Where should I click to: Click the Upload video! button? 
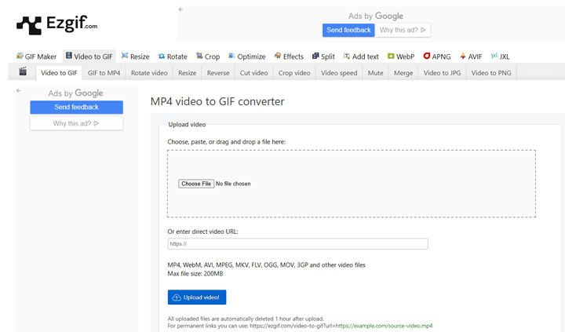tap(197, 297)
